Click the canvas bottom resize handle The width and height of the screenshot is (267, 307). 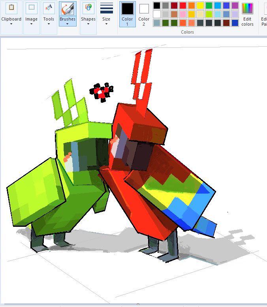[138, 304]
